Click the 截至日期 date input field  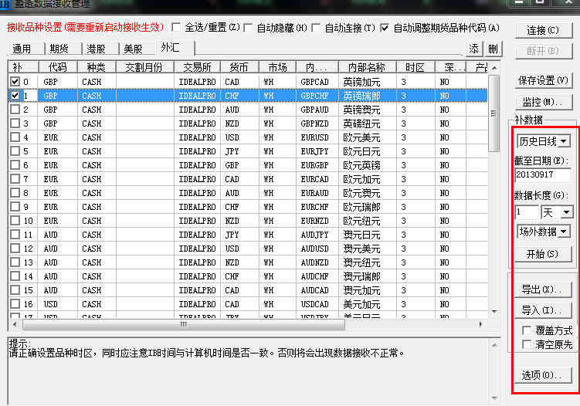coord(542,176)
